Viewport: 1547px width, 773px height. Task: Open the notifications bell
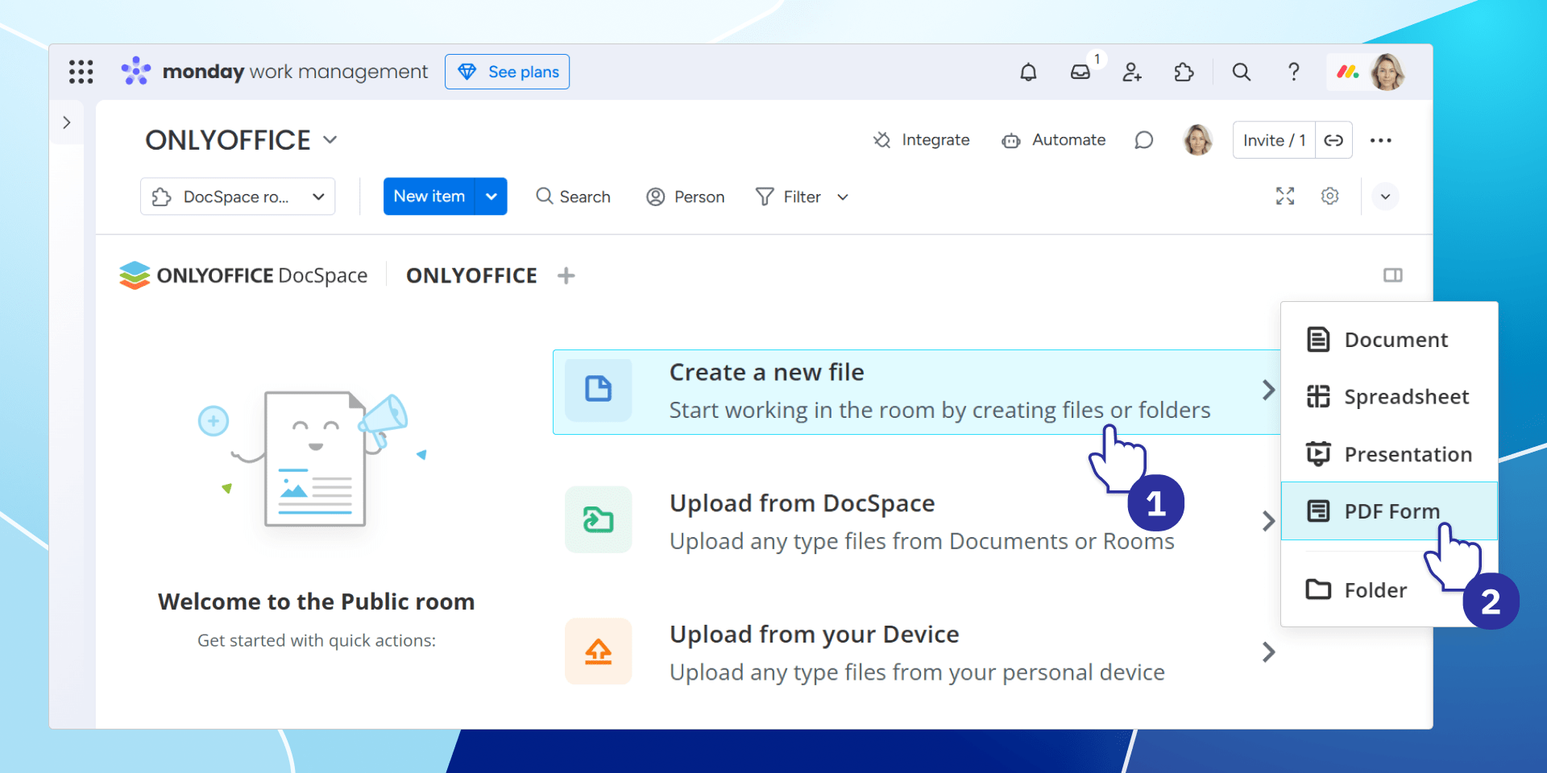click(x=1028, y=72)
